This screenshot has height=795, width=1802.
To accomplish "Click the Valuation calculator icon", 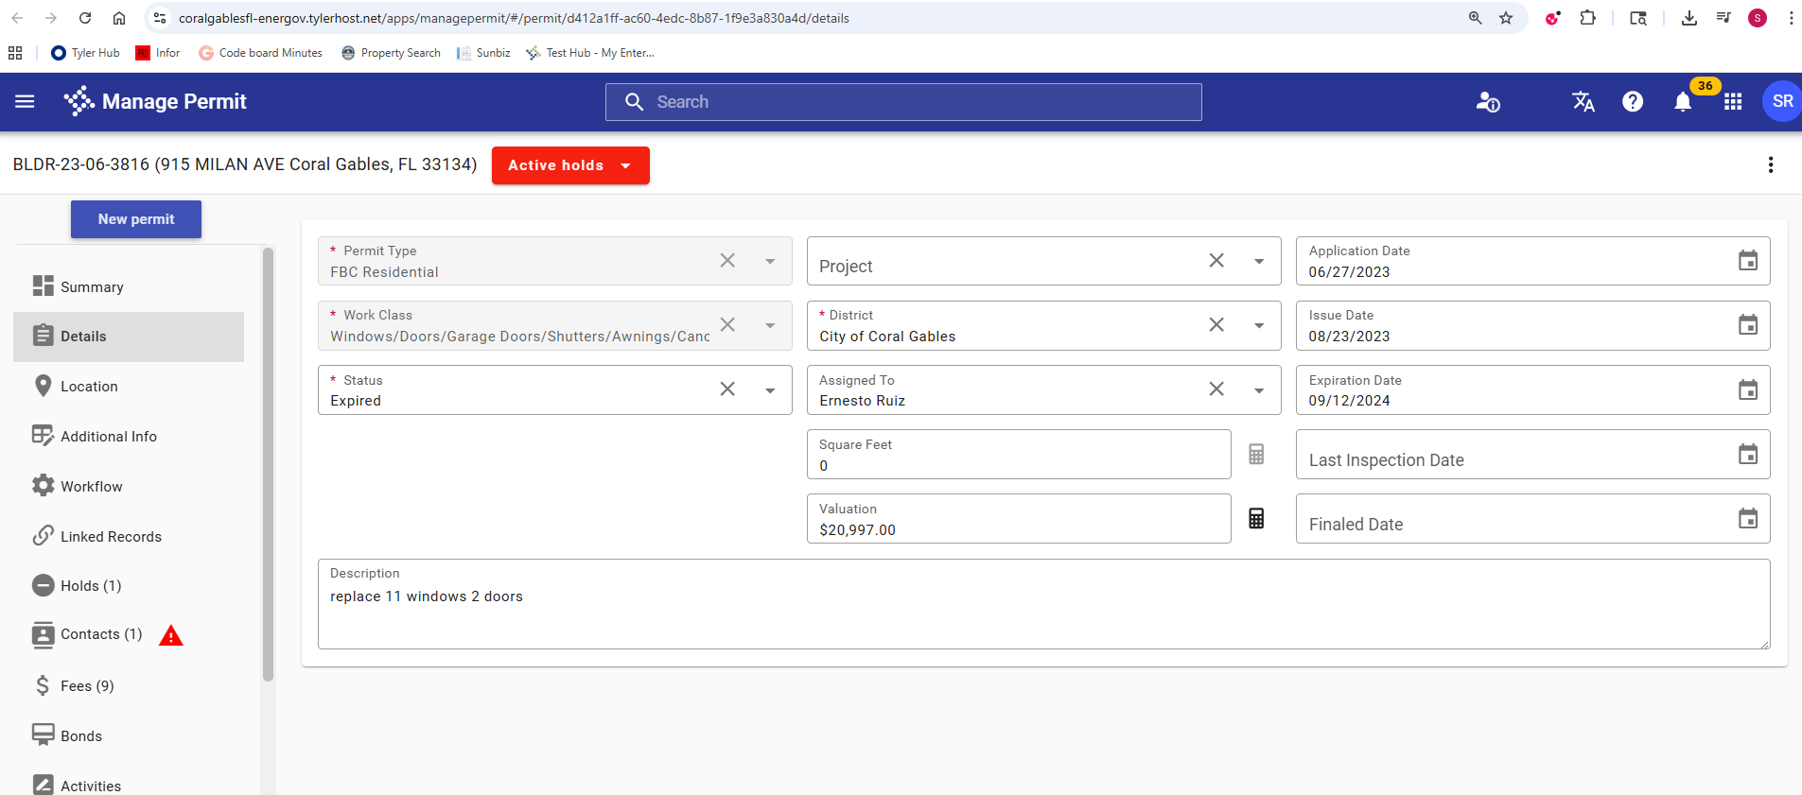I will 1255,519.
